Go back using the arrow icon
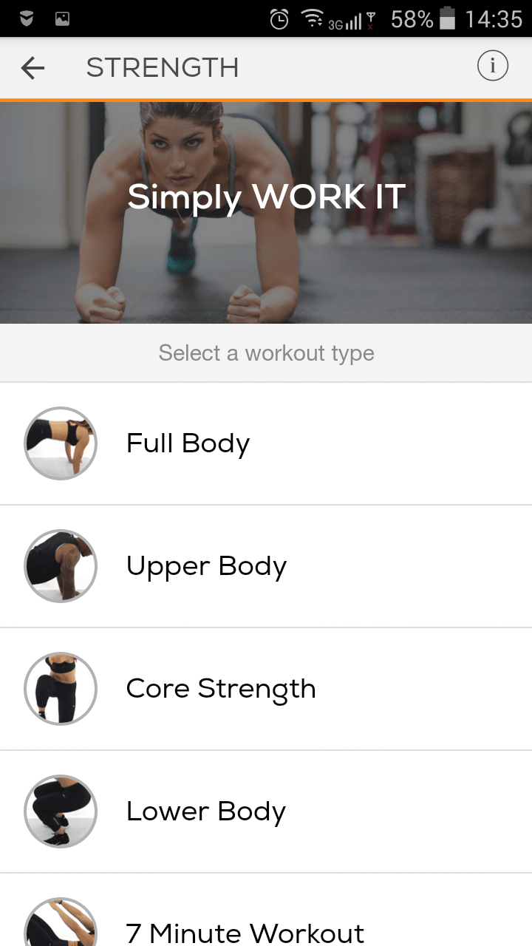The height and width of the screenshot is (946, 532). [x=33, y=68]
